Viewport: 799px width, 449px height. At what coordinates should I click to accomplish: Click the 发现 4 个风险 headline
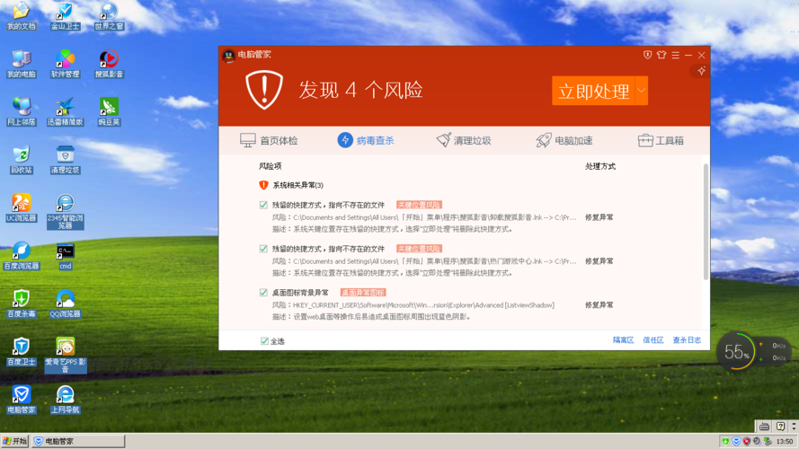pyautogui.click(x=360, y=90)
